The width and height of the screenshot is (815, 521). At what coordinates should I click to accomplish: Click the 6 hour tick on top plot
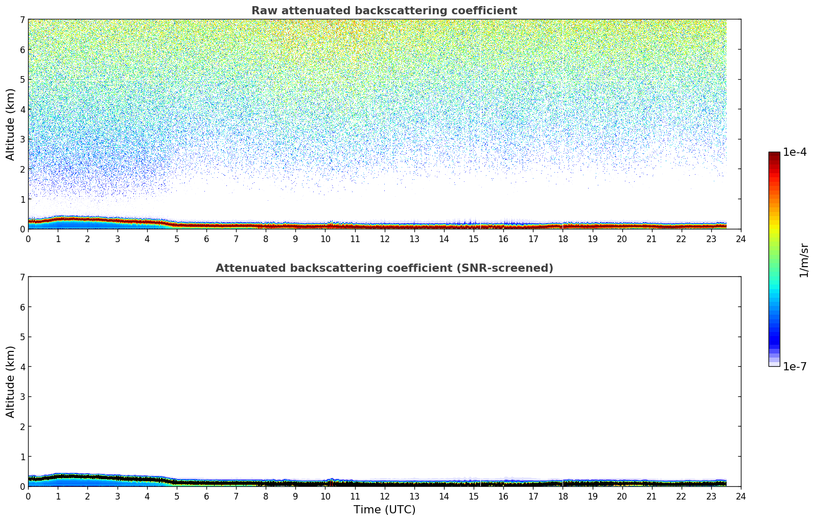coord(206,239)
